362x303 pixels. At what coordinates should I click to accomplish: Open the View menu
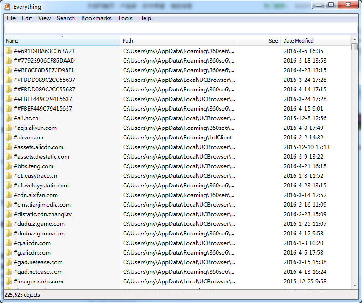pos(44,18)
